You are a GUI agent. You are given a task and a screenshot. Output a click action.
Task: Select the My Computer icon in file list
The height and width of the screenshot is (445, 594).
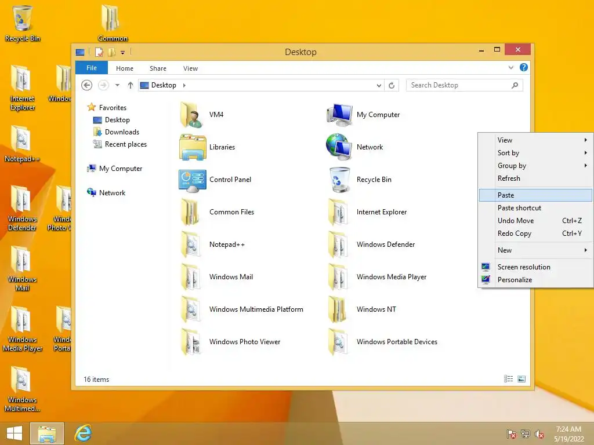coord(339,115)
